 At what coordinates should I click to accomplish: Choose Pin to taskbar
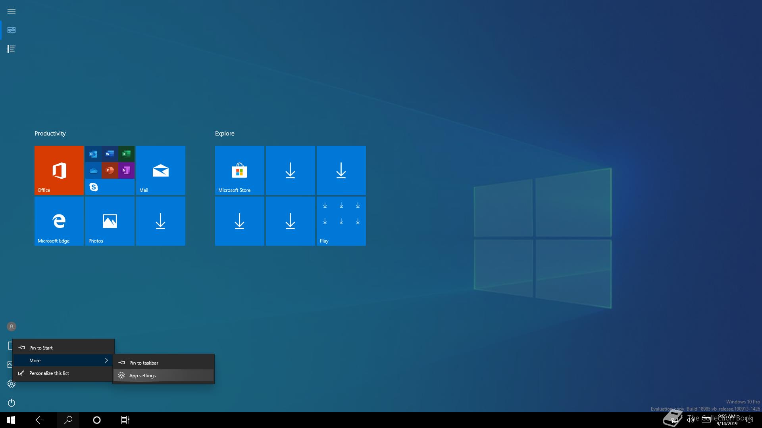tap(164, 363)
